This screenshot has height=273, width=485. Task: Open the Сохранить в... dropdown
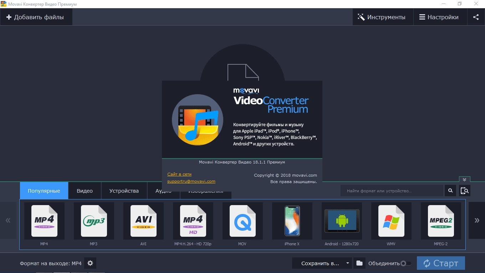pos(322,263)
